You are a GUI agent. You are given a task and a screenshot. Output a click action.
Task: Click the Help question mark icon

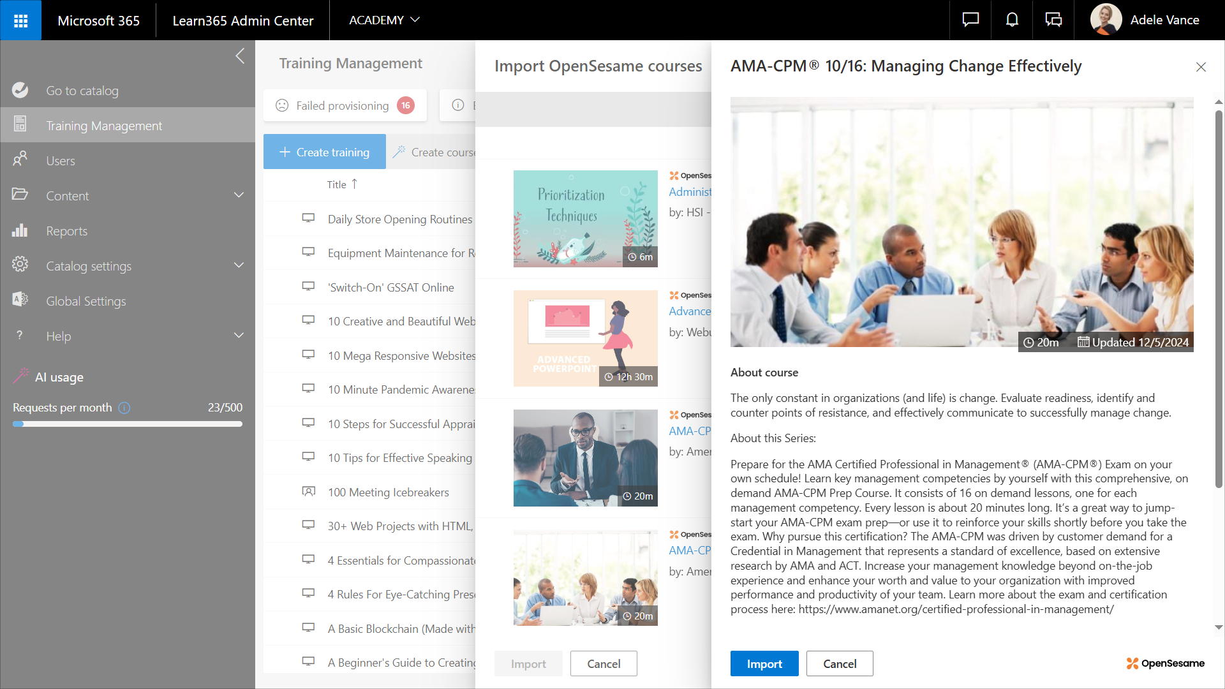click(20, 335)
